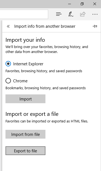Click the Share icon in the toolbar
The height and width of the screenshot is (171, 101).
(83, 14)
